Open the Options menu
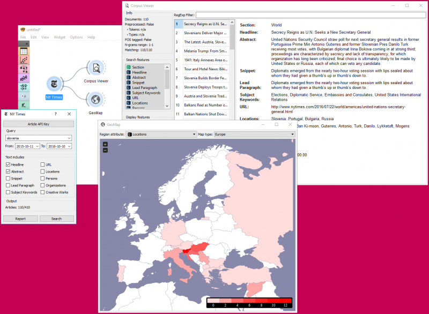 pyautogui.click(x=76, y=38)
